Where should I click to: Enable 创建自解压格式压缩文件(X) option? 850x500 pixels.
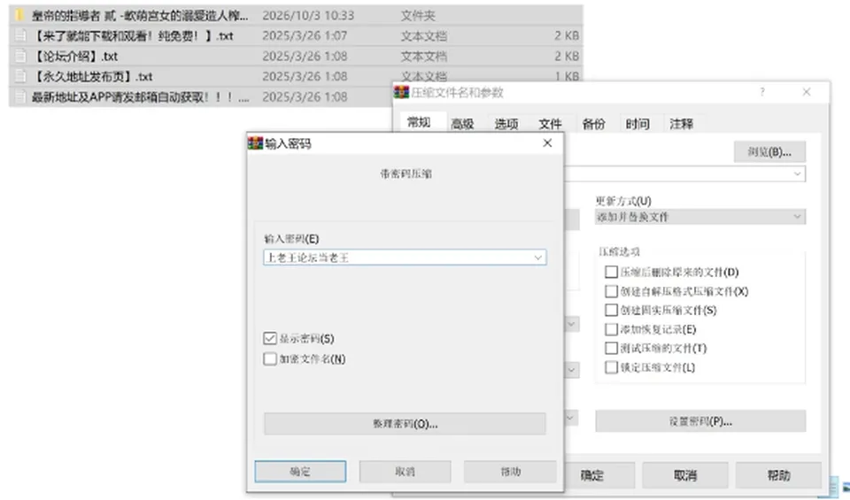tap(611, 291)
